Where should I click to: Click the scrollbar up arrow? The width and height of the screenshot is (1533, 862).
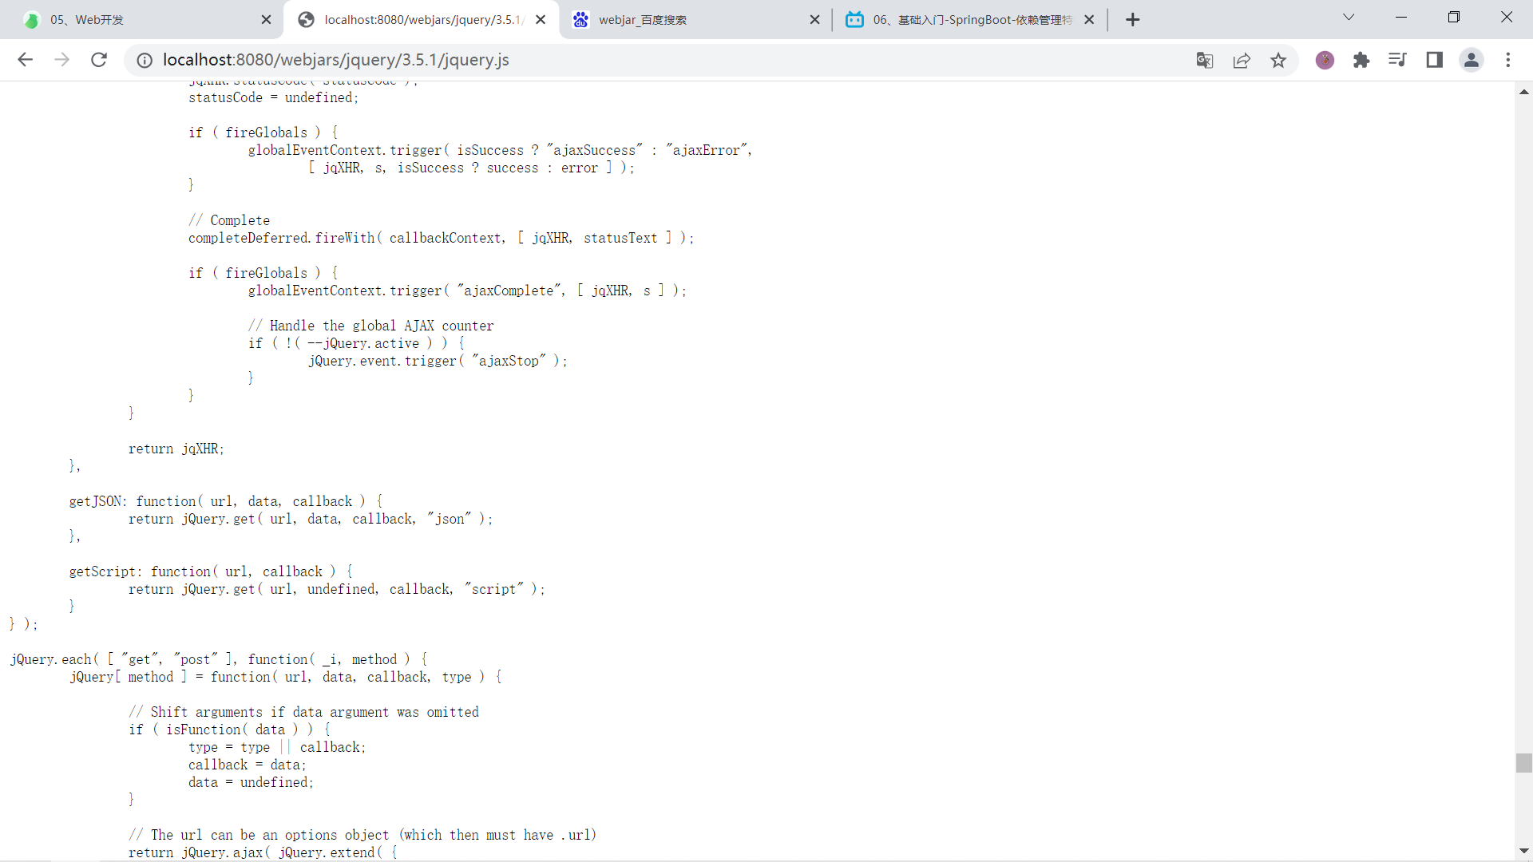click(1523, 92)
